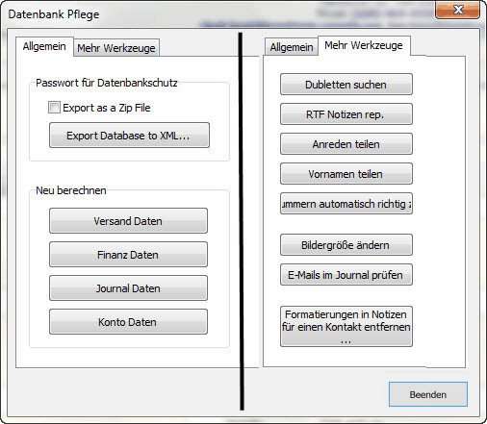
Task: Select the active Mehr Werkzeuge tab on right
Action: (364, 45)
